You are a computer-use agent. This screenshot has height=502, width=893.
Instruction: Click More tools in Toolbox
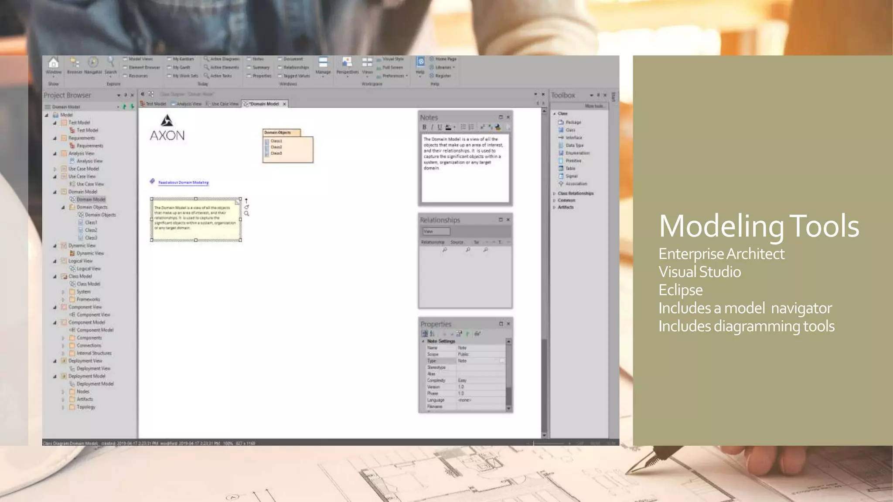594,106
